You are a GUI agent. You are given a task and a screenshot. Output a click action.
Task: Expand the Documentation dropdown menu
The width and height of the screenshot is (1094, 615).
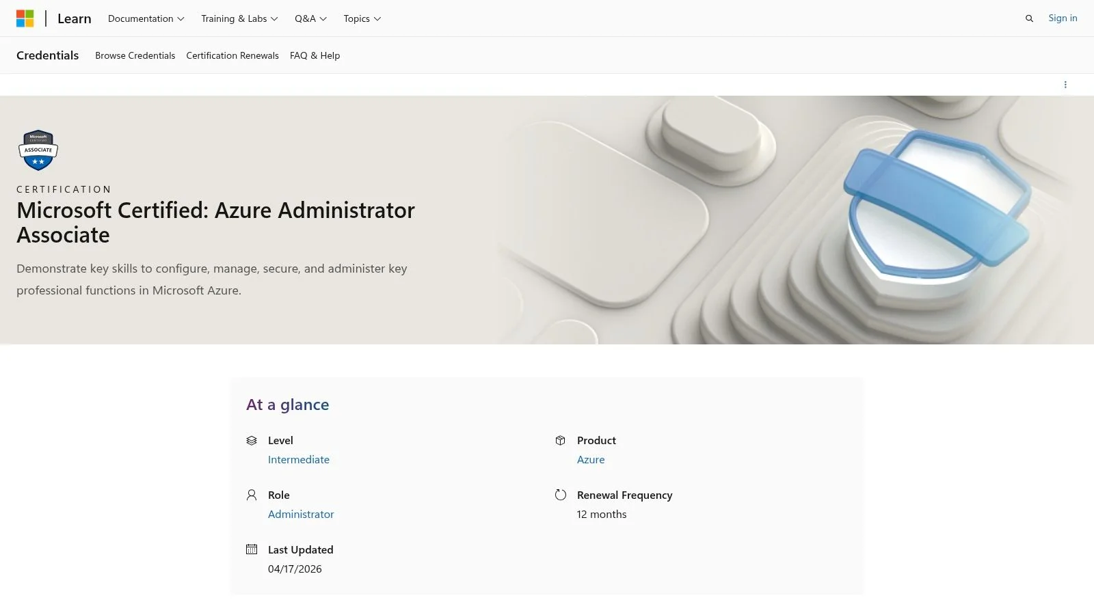coord(146,18)
